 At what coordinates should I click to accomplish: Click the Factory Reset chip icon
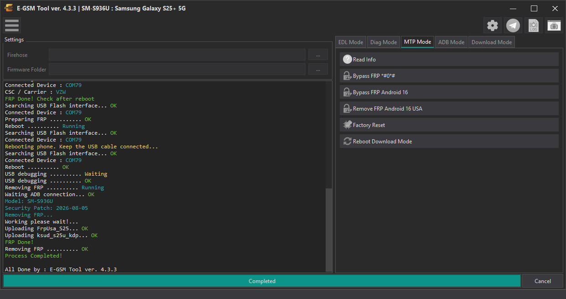pyautogui.click(x=348, y=125)
